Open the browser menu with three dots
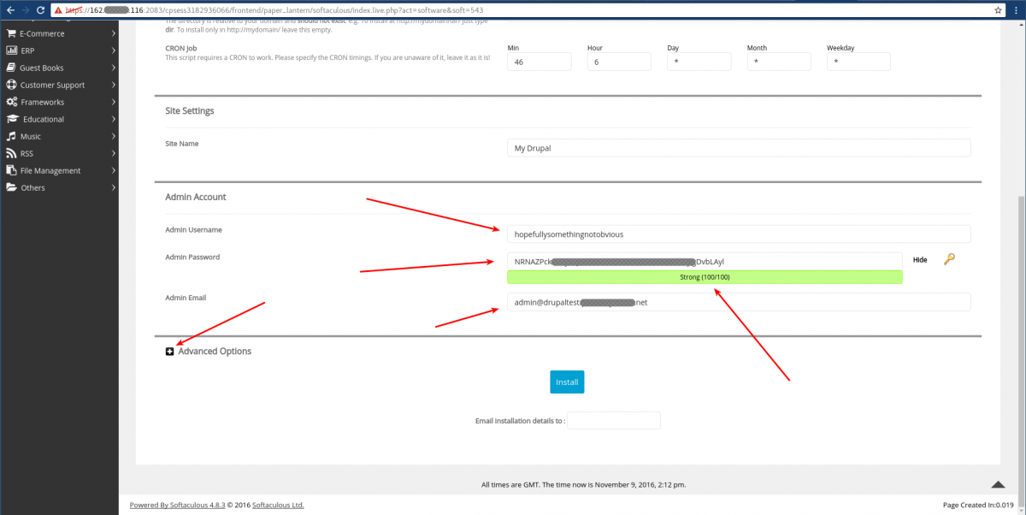This screenshot has width=1026, height=515. point(1016,9)
